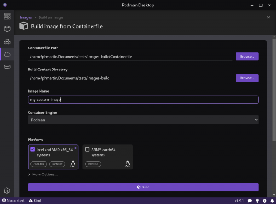
Task: Minimize the Podman Desktop window
Action: click(252, 5)
